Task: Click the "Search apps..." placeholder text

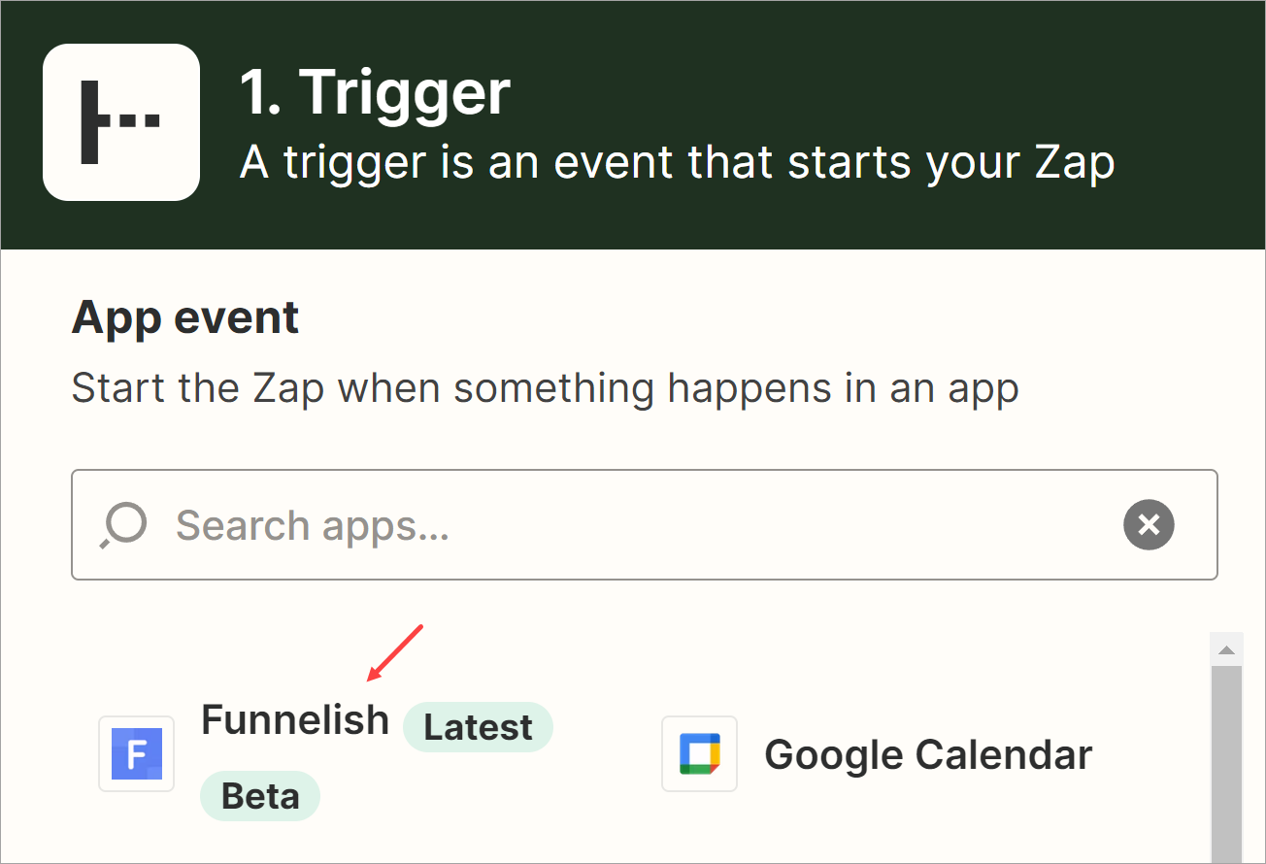Action: 313,525
